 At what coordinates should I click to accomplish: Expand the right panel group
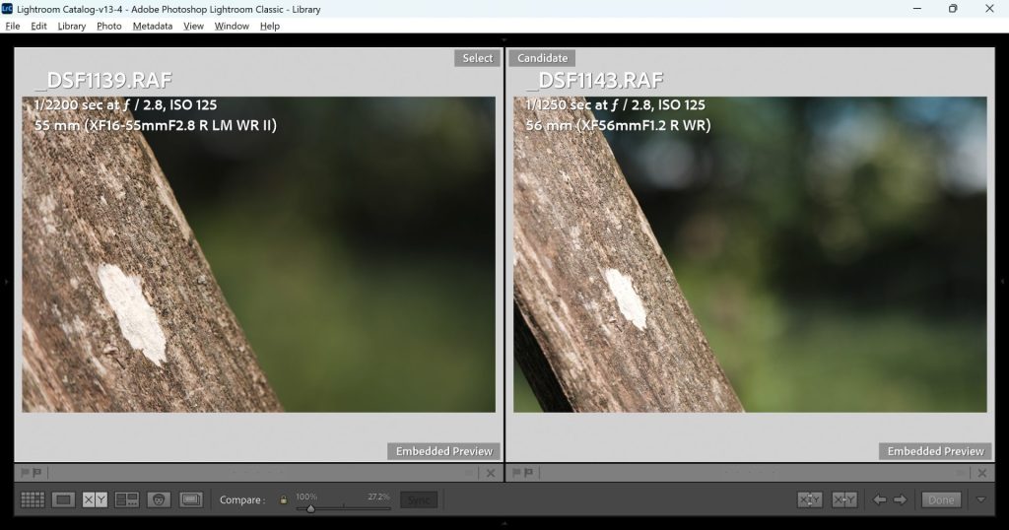pos(1002,282)
